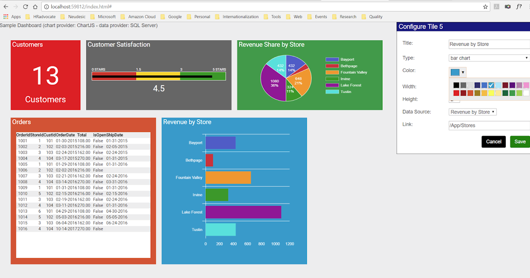Bookmark this page via the star icon

pyautogui.click(x=485, y=7)
